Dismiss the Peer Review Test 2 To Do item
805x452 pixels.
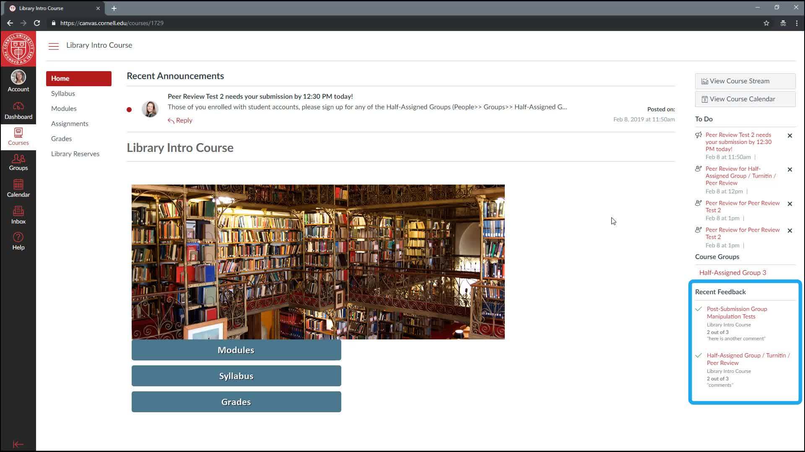coord(790,136)
